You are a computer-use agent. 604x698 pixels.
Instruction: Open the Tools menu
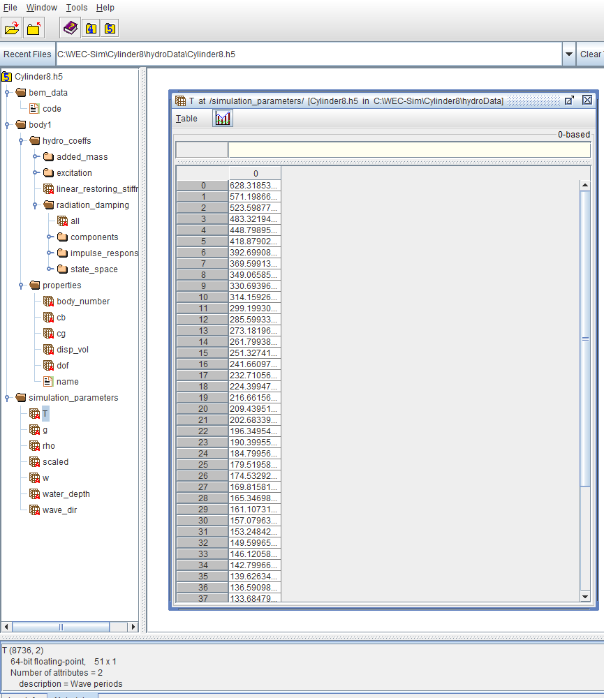[76, 8]
